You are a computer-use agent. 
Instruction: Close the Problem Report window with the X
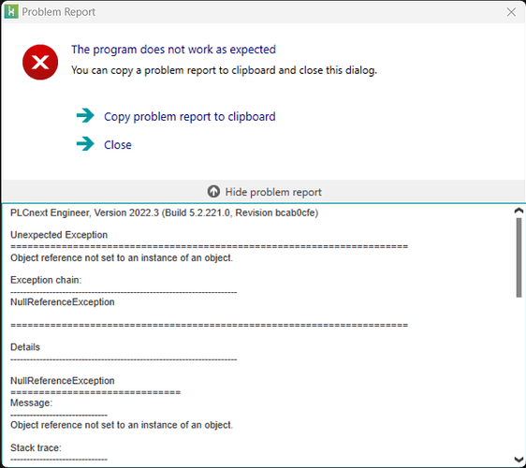[x=511, y=12]
